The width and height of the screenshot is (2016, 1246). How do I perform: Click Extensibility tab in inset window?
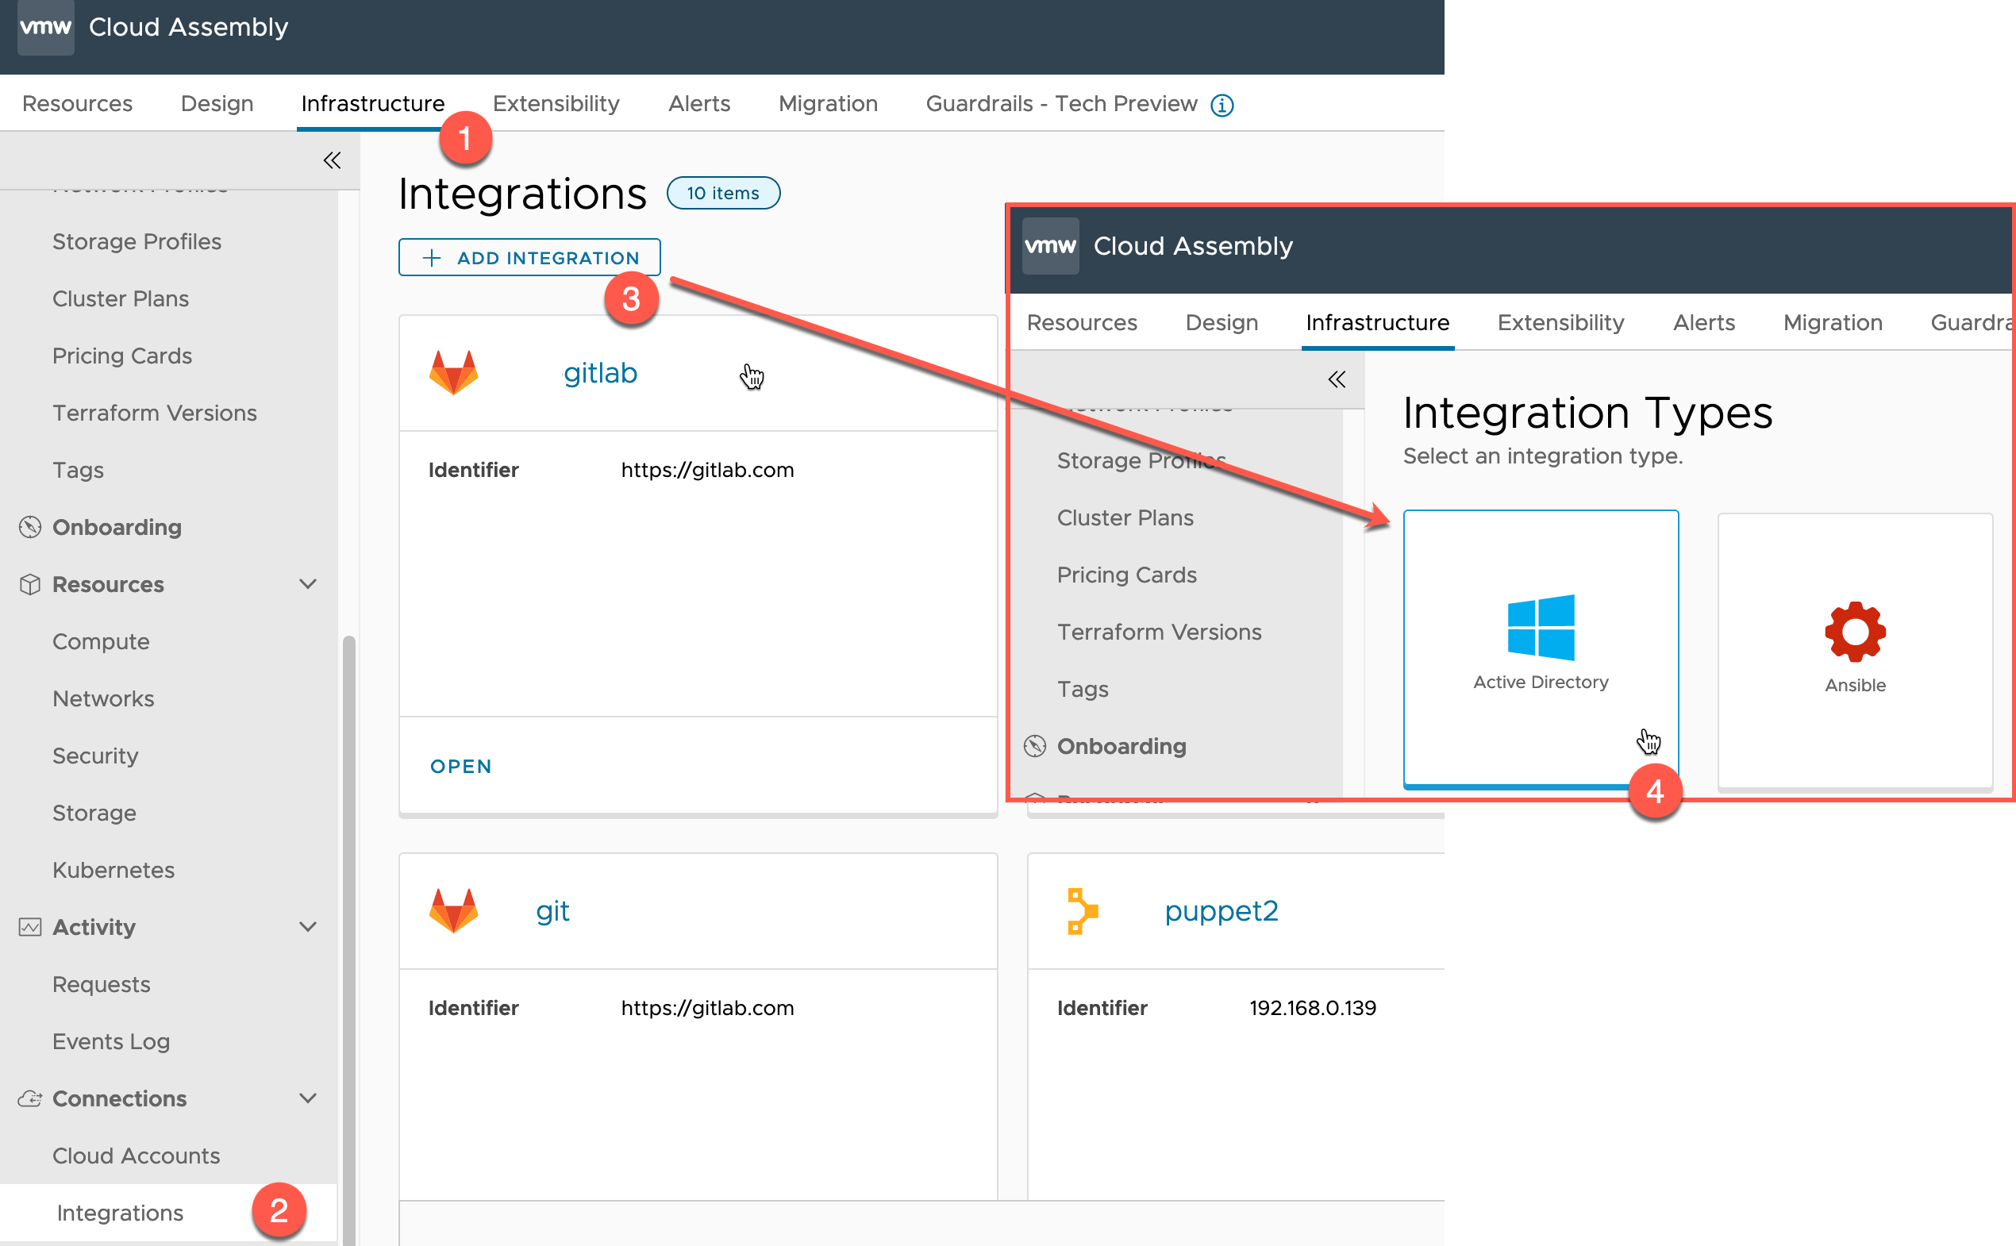(1561, 323)
